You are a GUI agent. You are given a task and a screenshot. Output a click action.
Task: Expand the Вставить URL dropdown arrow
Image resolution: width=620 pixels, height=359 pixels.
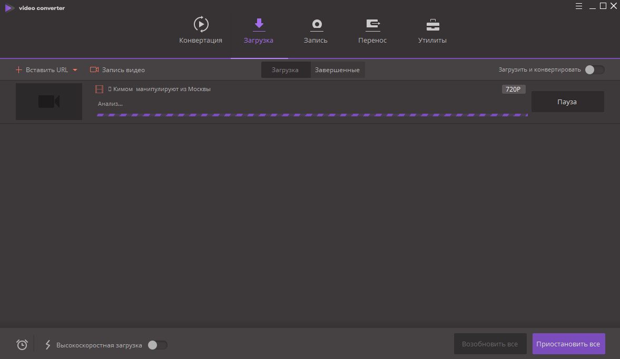[75, 70]
